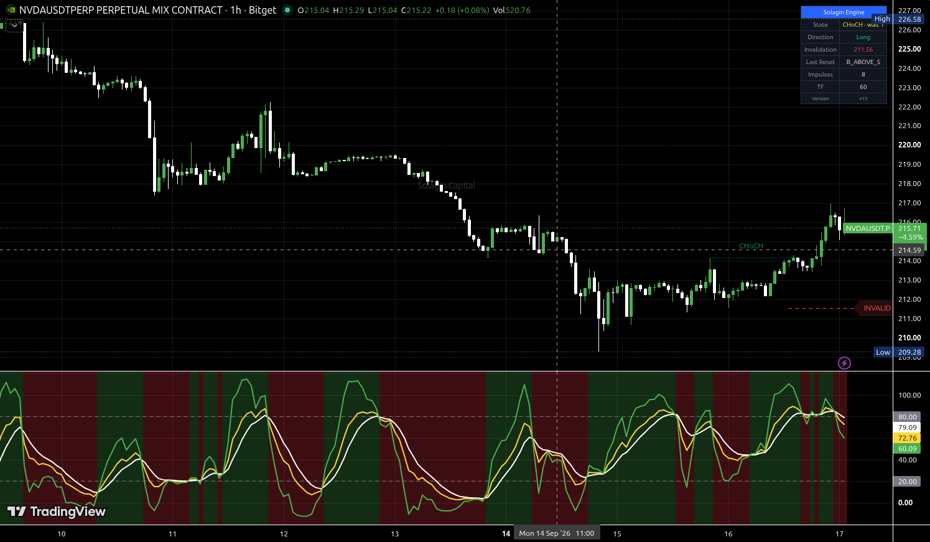Image resolution: width=930 pixels, height=542 pixels.
Task: Click the Solagin Engine table header
Action: pos(844,12)
